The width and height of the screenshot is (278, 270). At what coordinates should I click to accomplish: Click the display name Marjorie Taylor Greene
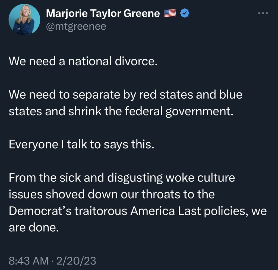pos(103,12)
